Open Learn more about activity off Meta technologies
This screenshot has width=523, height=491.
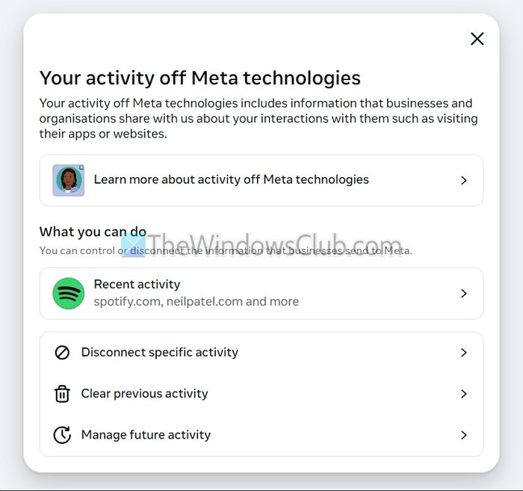point(231,179)
